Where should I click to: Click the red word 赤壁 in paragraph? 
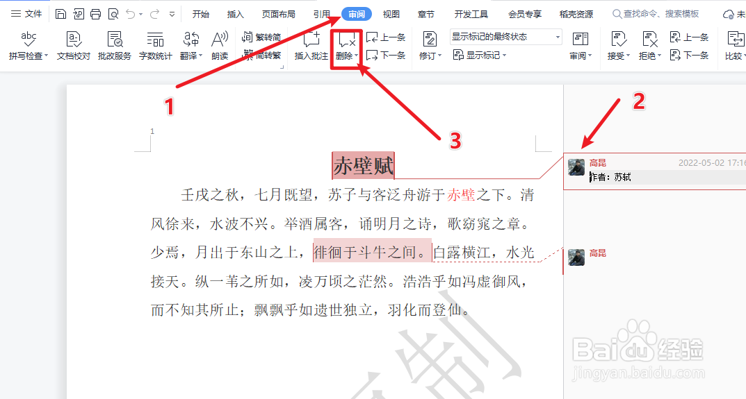click(461, 195)
